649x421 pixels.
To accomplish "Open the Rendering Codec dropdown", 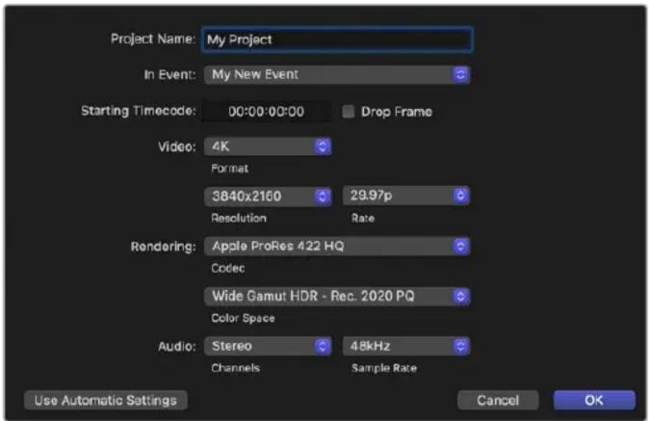I will [337, 247].
